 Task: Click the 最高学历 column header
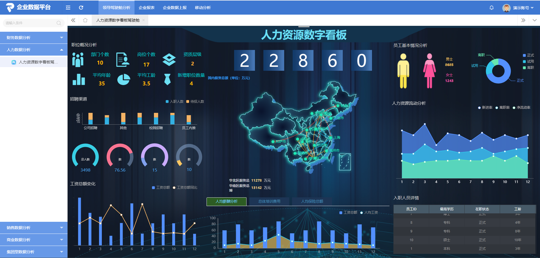coord(447,209)
